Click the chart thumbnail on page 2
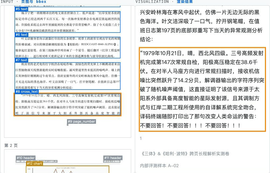The image size is (270, 173). [68, 169]
